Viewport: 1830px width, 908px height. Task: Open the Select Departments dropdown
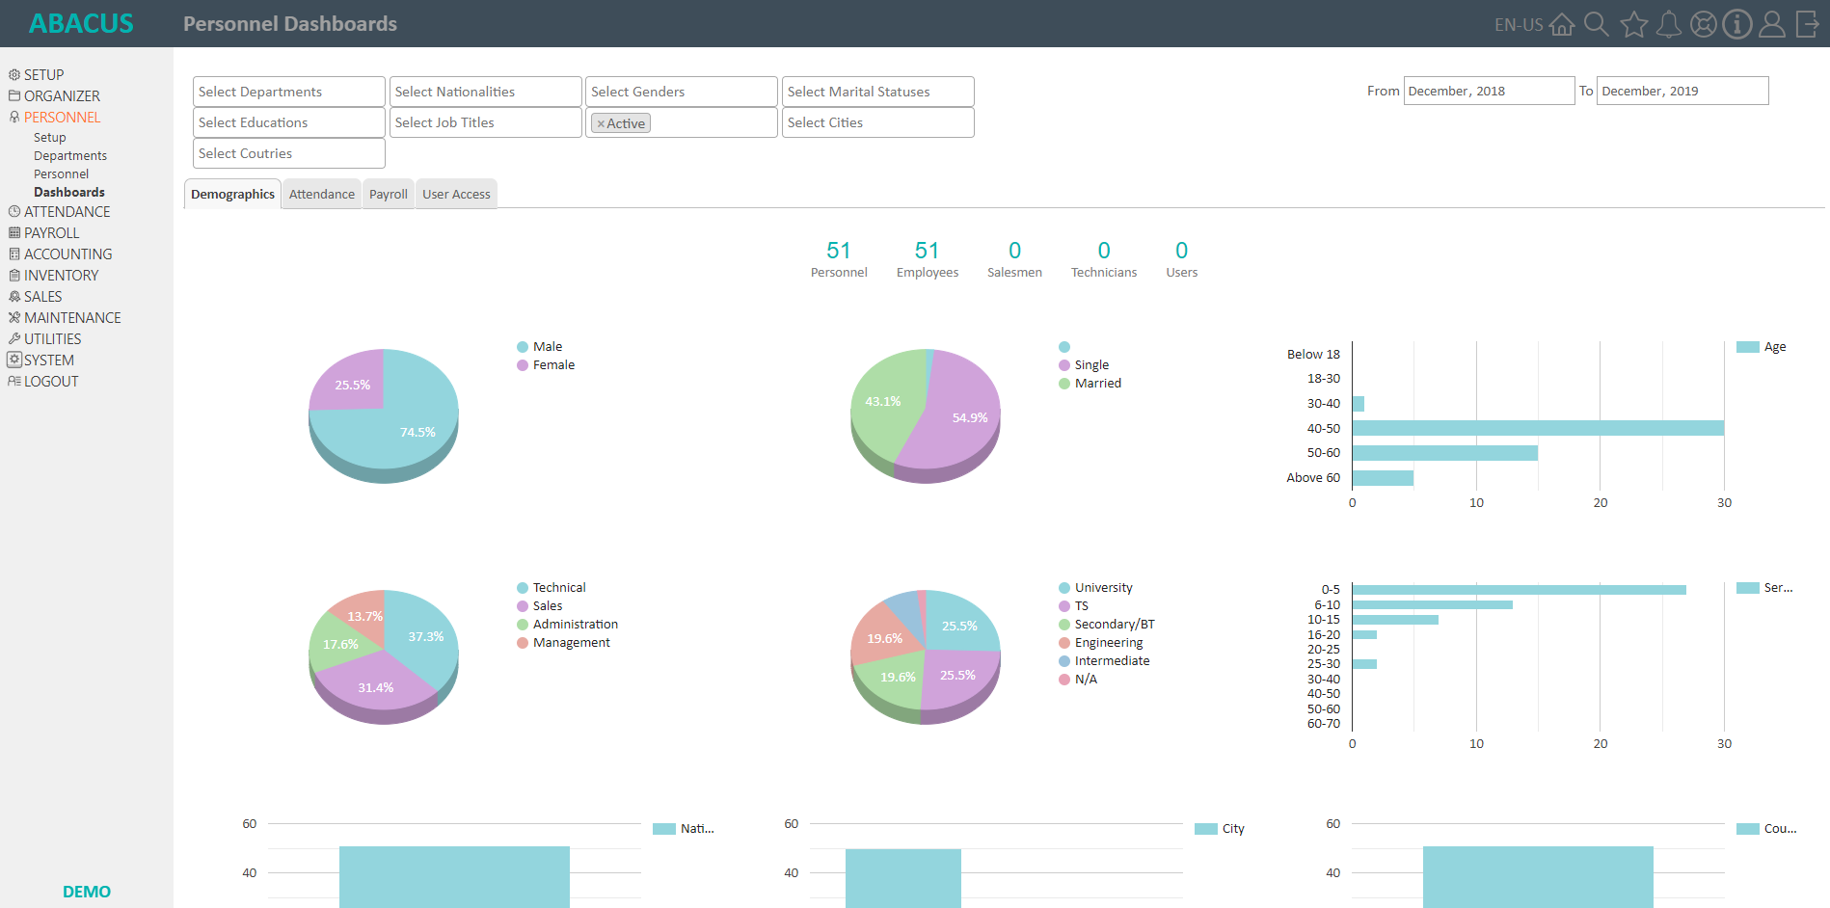pos(289,92)
